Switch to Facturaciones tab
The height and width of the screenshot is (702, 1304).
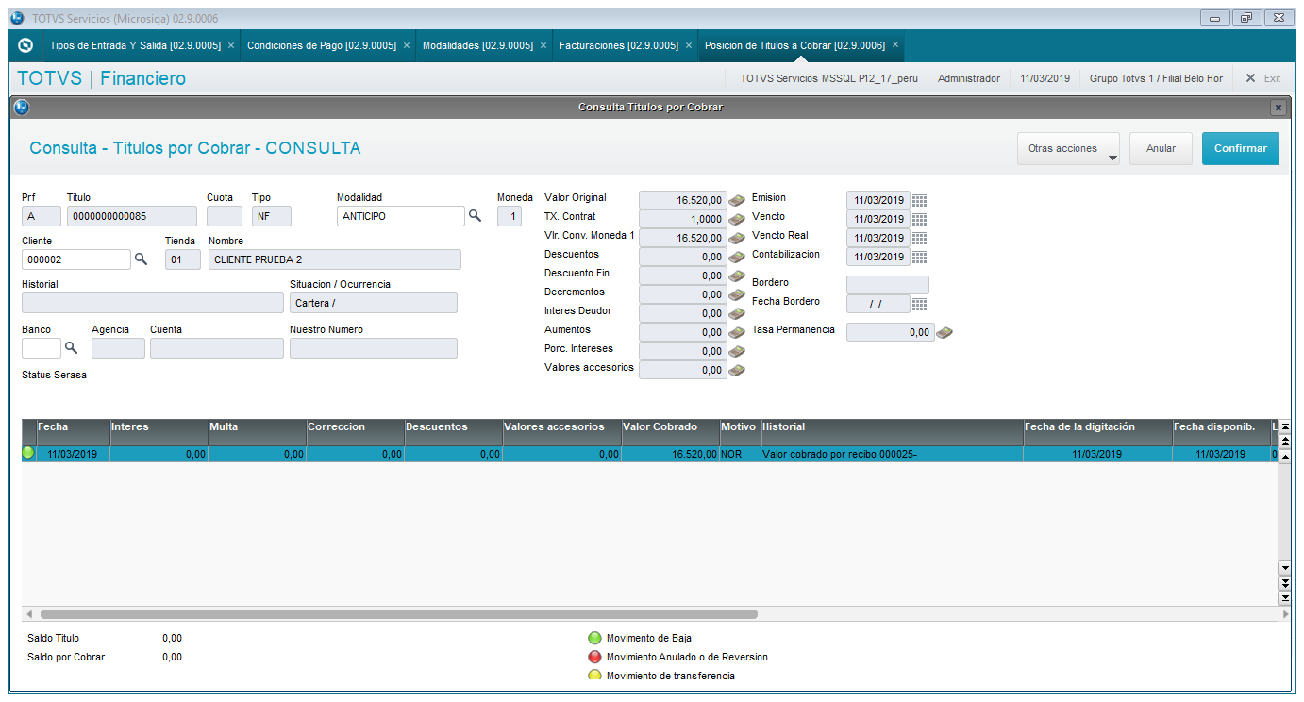619,45
